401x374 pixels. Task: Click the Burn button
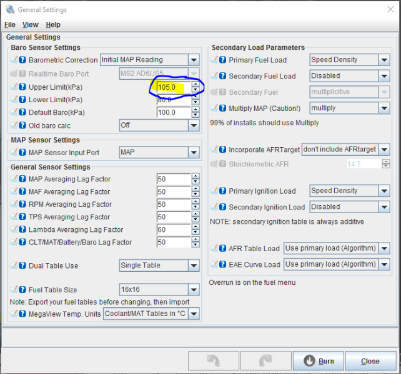tap(319, 361)
